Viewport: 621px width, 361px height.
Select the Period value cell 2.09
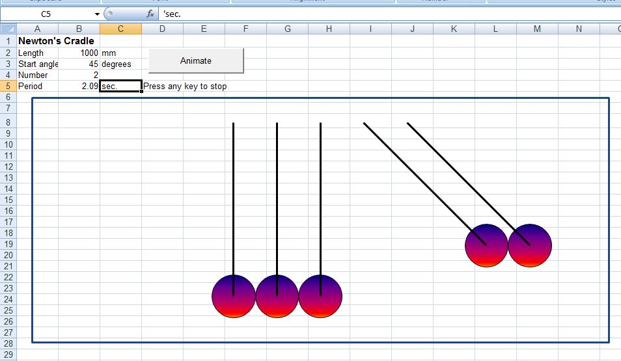pos(79,86)
